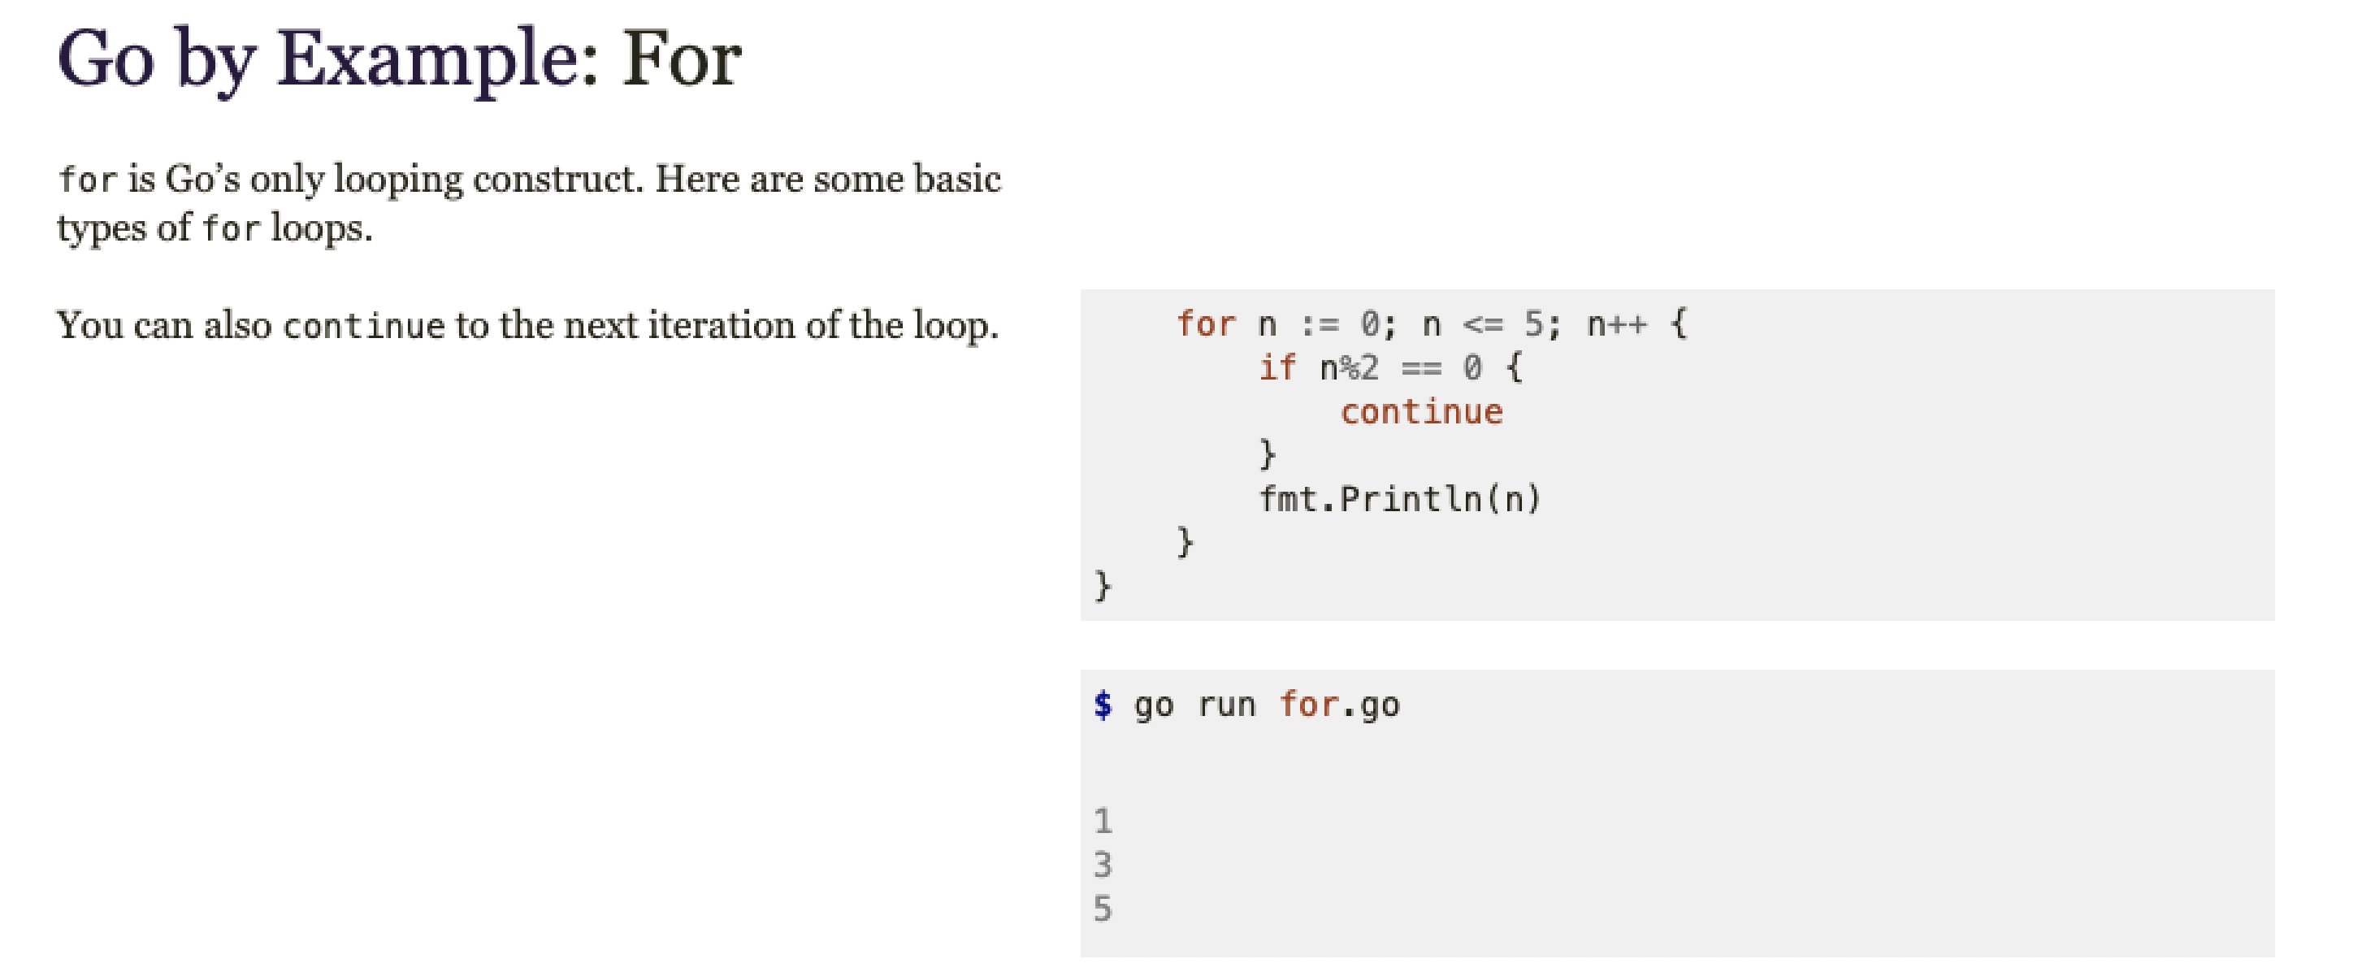
Task: Click the final closing brace of the code
Action: tap(1103, 586)
